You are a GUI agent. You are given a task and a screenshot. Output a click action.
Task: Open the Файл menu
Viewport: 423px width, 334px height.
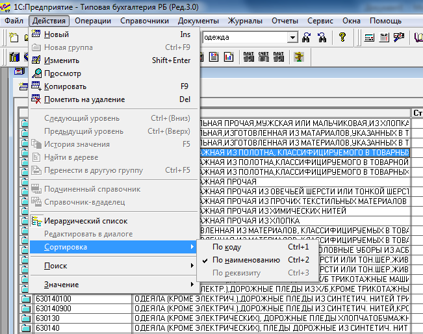(x=14, y=21)
